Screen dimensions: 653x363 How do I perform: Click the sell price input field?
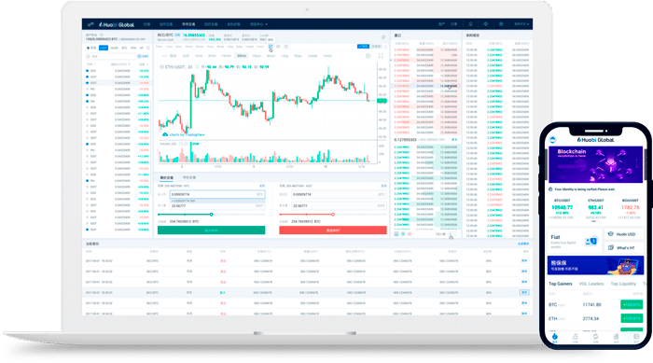point(339,194)
